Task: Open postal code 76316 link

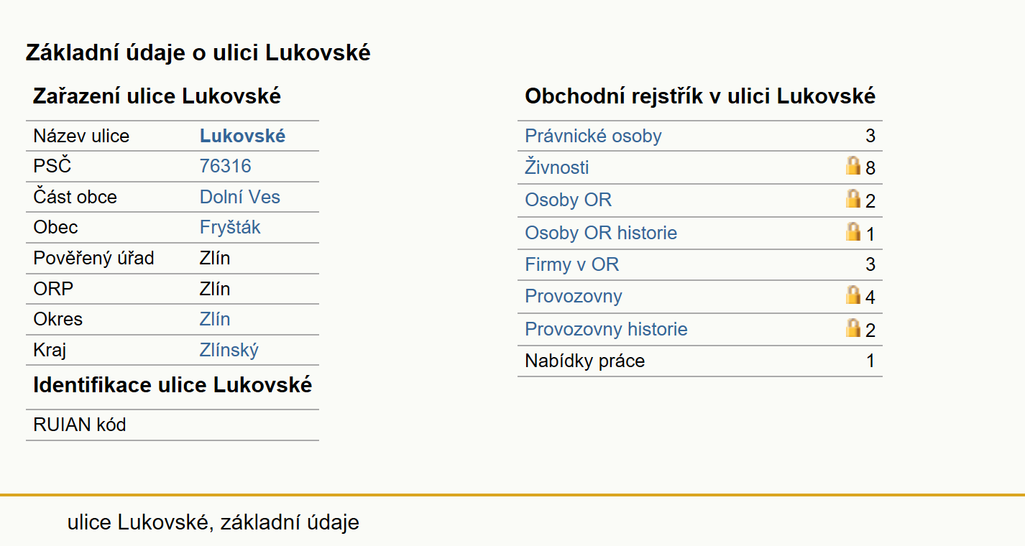Action: [226, 167]
